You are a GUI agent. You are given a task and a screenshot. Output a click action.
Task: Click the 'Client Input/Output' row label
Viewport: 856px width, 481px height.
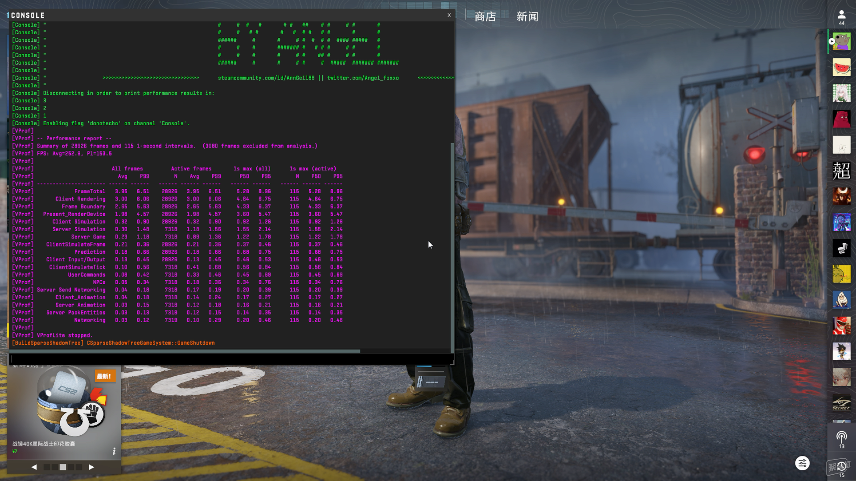[x=76, y=260]
